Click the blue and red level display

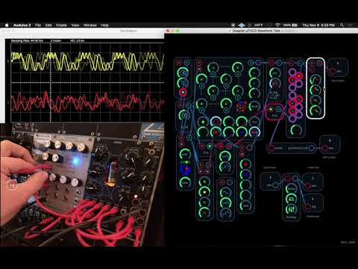pyautogui.click(x=185, y=169)
